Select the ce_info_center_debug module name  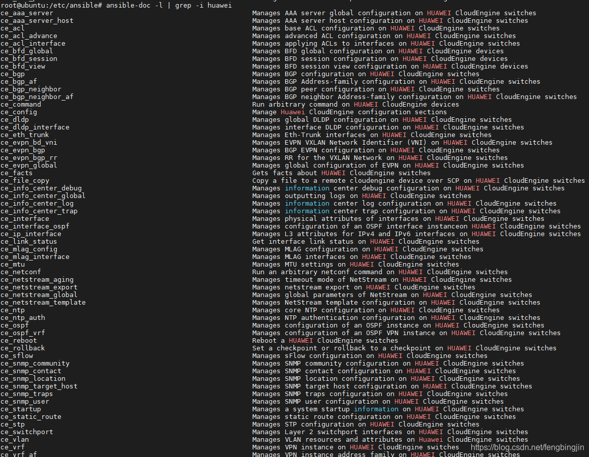click(41, 188)
